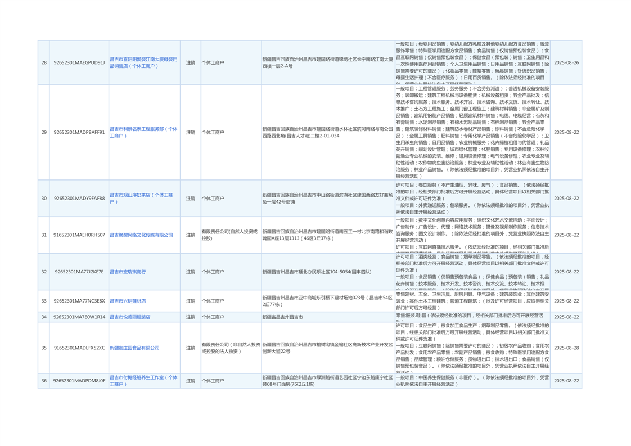631x446 pixels.
Task: Select the scope starting 许可项目:酒类经营
Action: pyautogui.click(x=472, y=272)
